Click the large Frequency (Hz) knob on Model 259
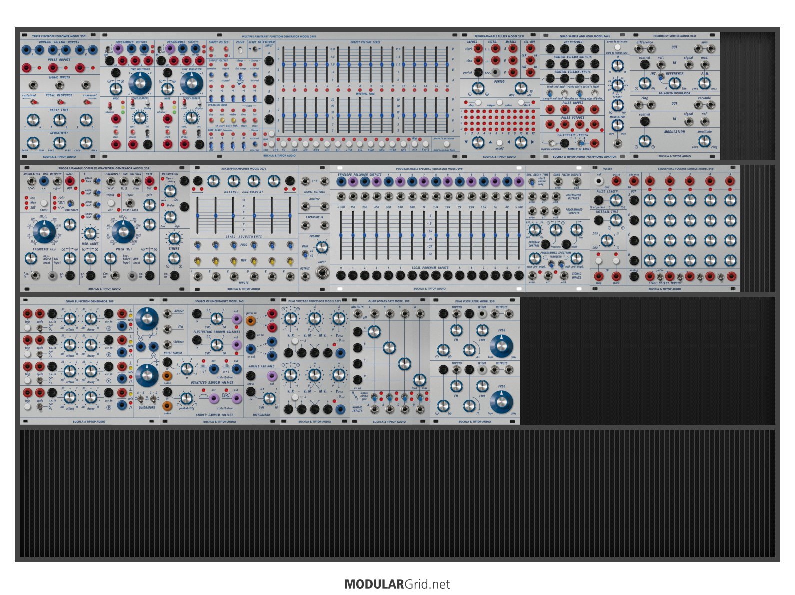Image resolution: width=795 pixels, height=595 pixels. pos(44,232)
